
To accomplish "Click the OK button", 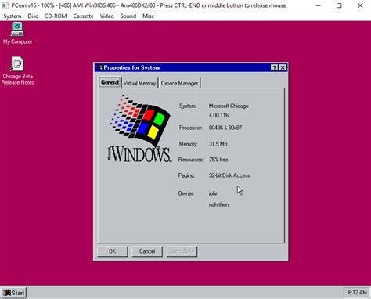I will (113, 251).
